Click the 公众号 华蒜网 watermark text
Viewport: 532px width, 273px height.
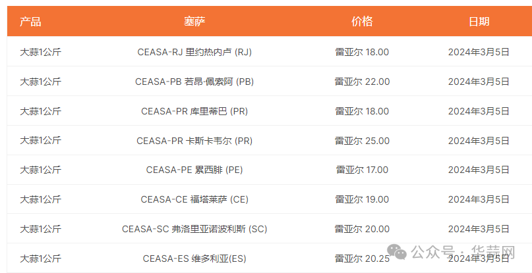(463, 252)
